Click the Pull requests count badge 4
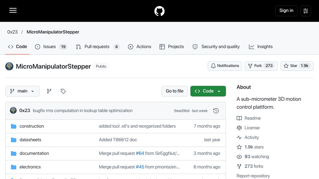 [116, 47]
